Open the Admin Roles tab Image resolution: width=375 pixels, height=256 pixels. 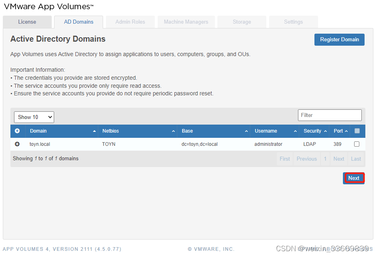point(130,22)
